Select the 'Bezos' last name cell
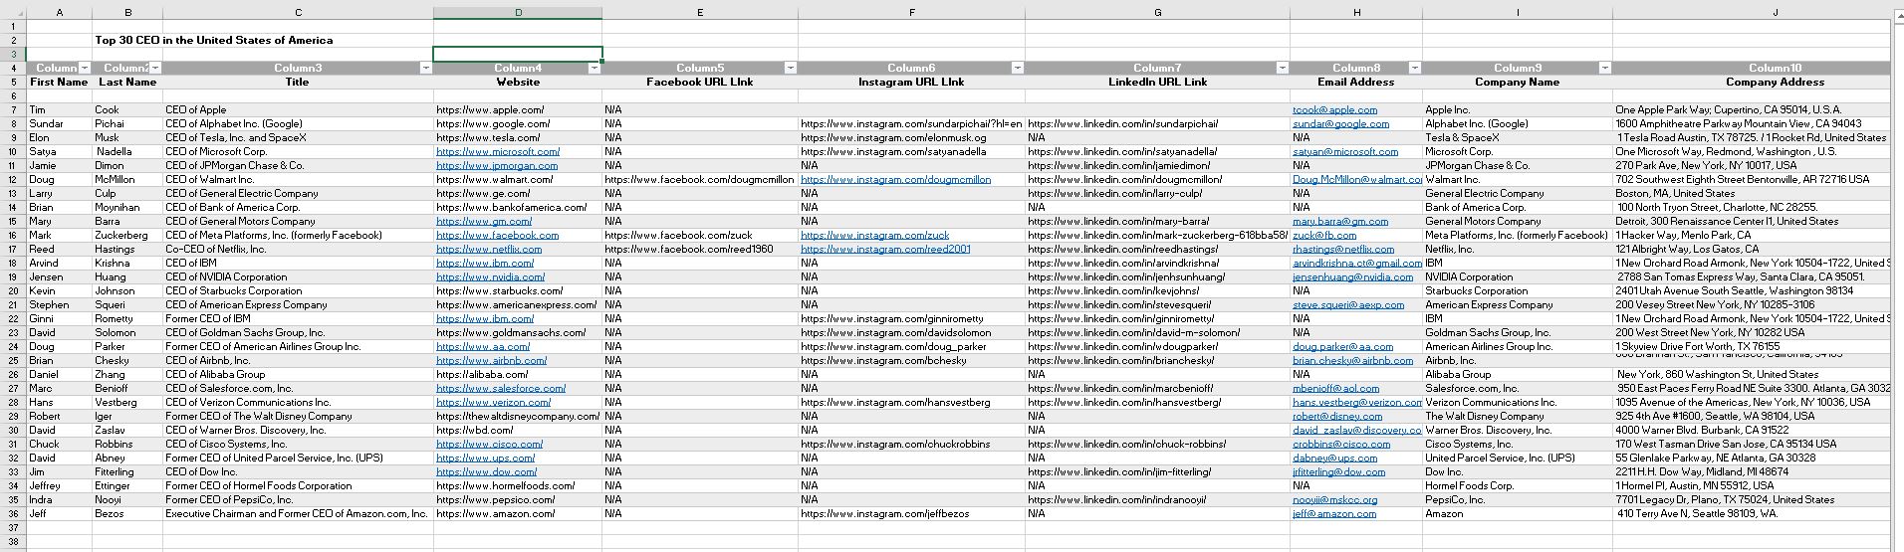 (127, 513)
